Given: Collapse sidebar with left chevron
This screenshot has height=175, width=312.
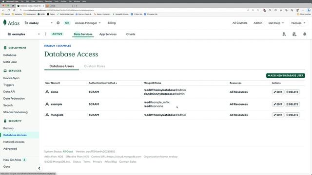Looking at the screenshot, I should point(39,168).
